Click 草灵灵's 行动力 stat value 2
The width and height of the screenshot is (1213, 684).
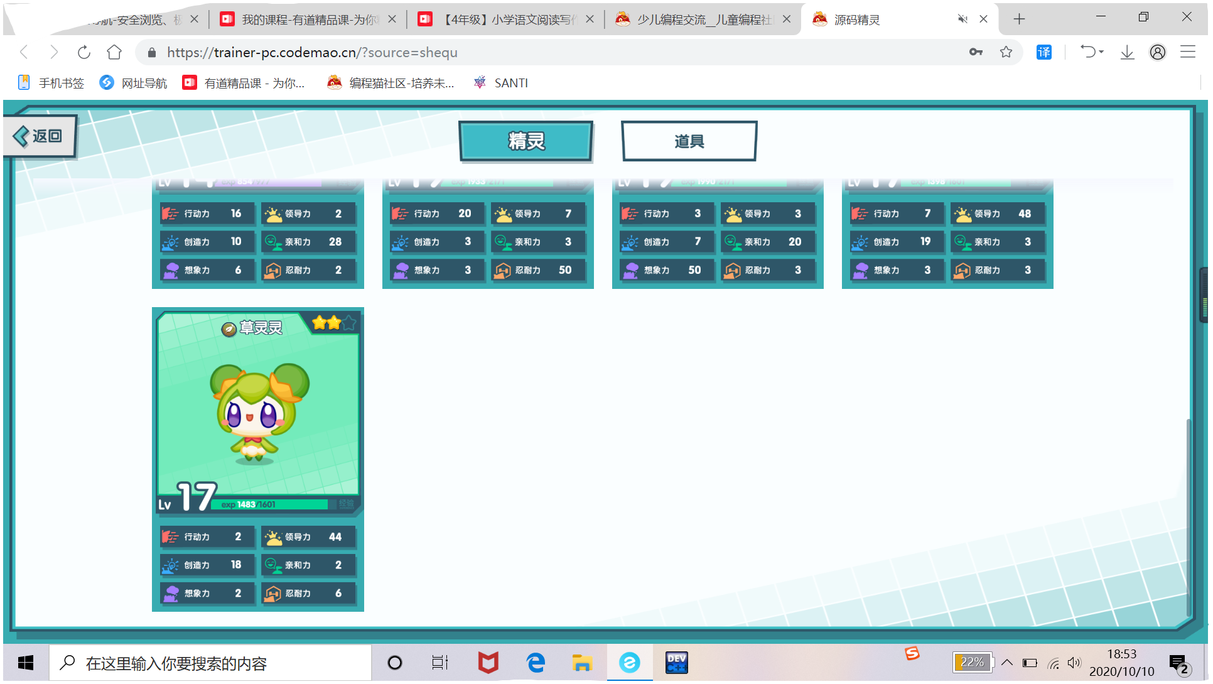(x=238, y=537)
